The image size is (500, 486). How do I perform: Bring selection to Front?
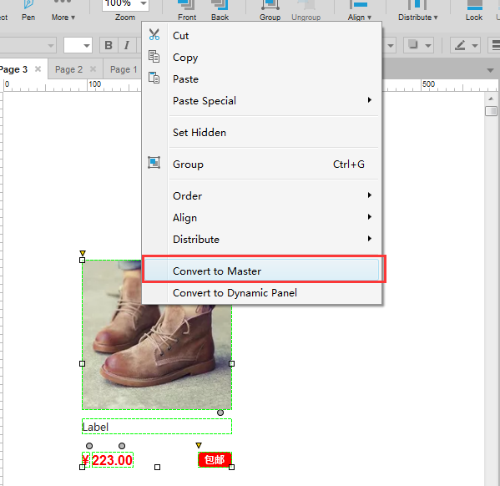(x=187, y=10)
